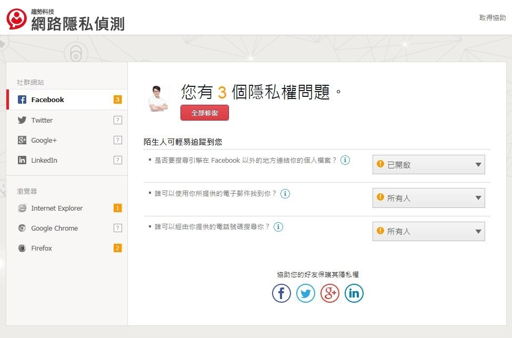
Task: Click the Twitter share icon at bottom
Action: click(x=306, y=293)
